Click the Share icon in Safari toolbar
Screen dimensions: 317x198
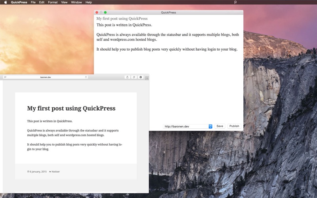(x=127, y=77)
